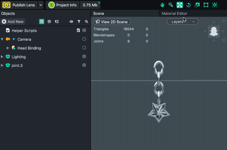Open the dropdown arrow beside Publish Lens
Screen dimensions: 227x150
[x=41, y=5]
